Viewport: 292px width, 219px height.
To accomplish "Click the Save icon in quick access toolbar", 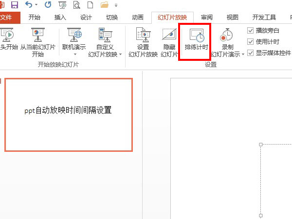I will [x=14, y=5].
